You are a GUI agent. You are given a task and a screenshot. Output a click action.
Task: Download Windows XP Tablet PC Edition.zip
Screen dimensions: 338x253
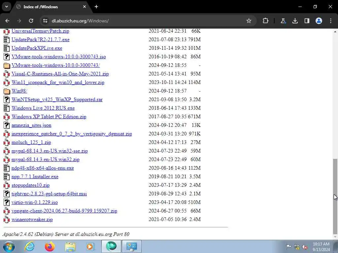click(49, 117)
